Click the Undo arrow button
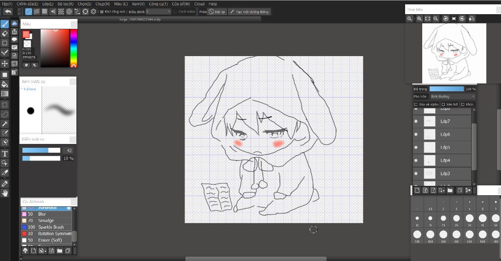Screen dimensions: 501x261 point(8,12)
